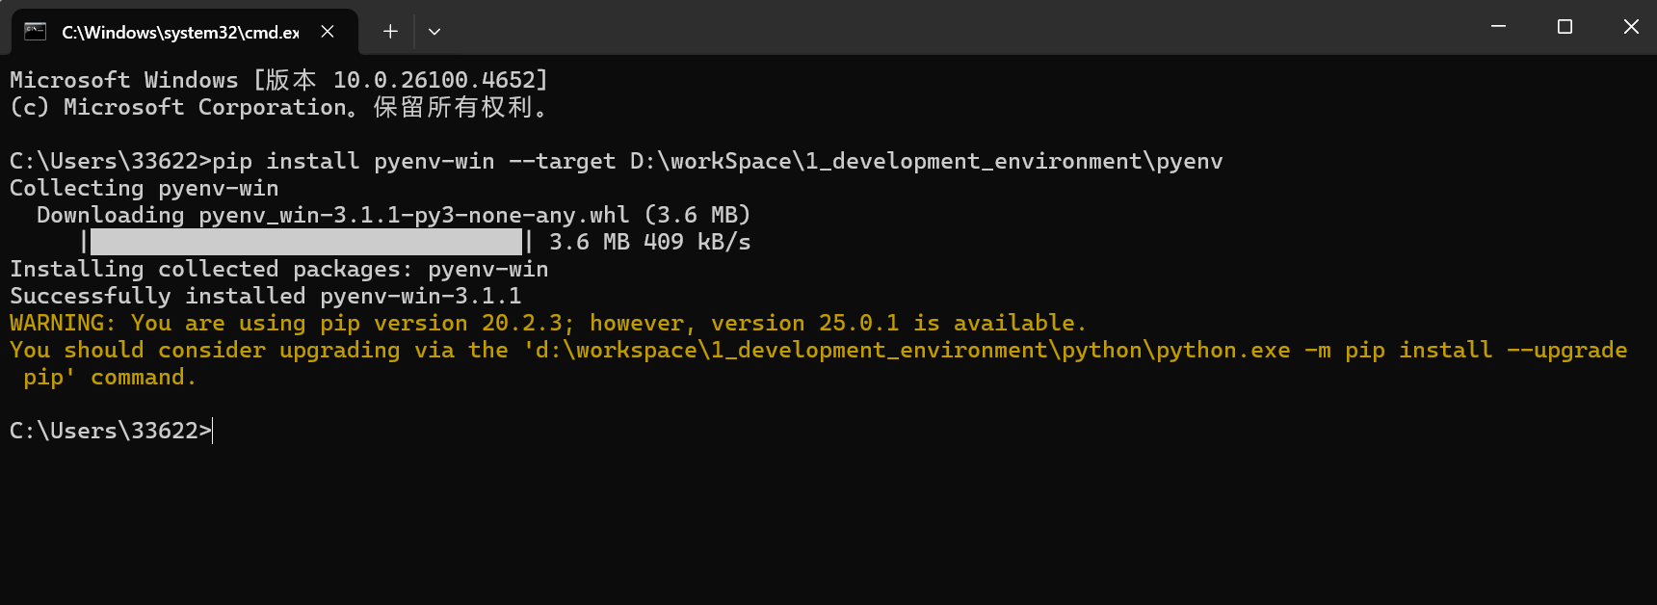
Task: Click the 'Collecting pyenv-win' output line
Action: click(x=144, y=188)
